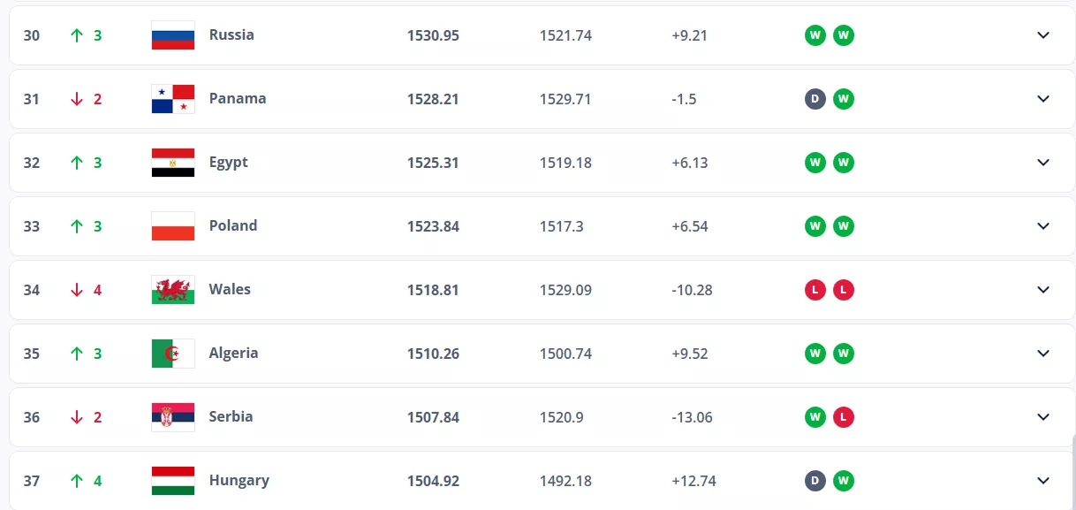The image size is (1076, 510).
Task: Expand Serbia's ranking details
Action: tap(1043, 417)
